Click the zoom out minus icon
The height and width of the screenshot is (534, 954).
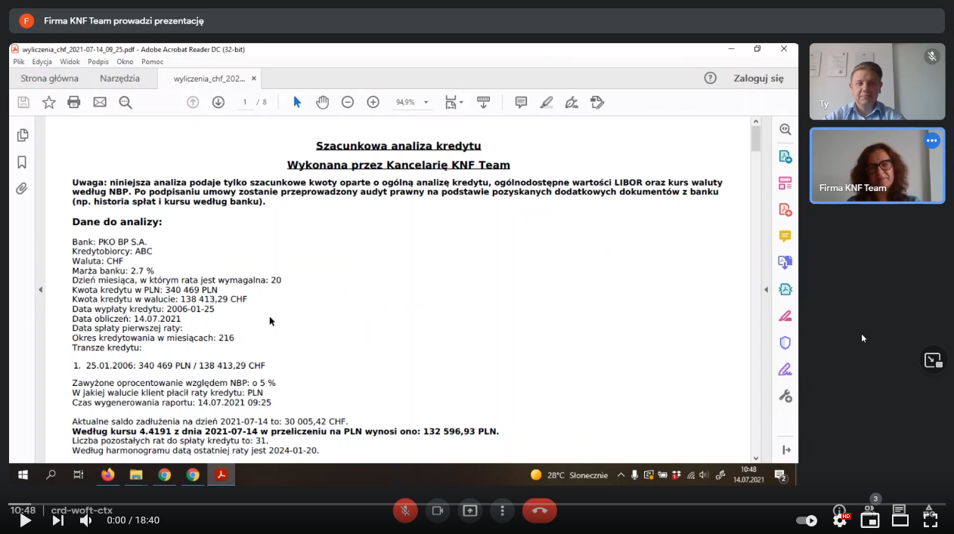click(x=347, y=102)
